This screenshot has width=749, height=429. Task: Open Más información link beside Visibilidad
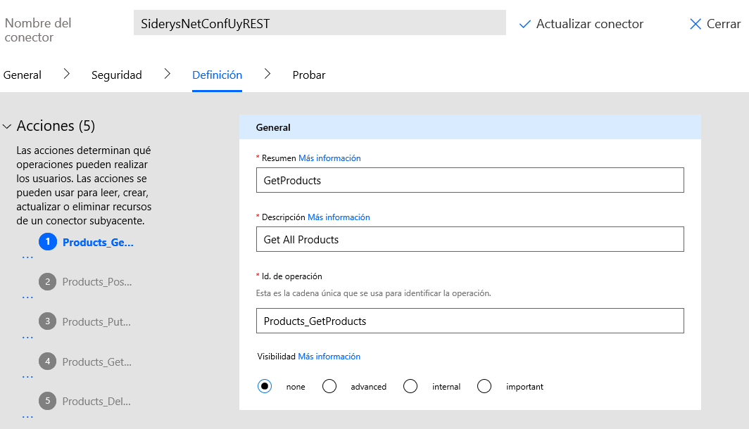(329, 357)
